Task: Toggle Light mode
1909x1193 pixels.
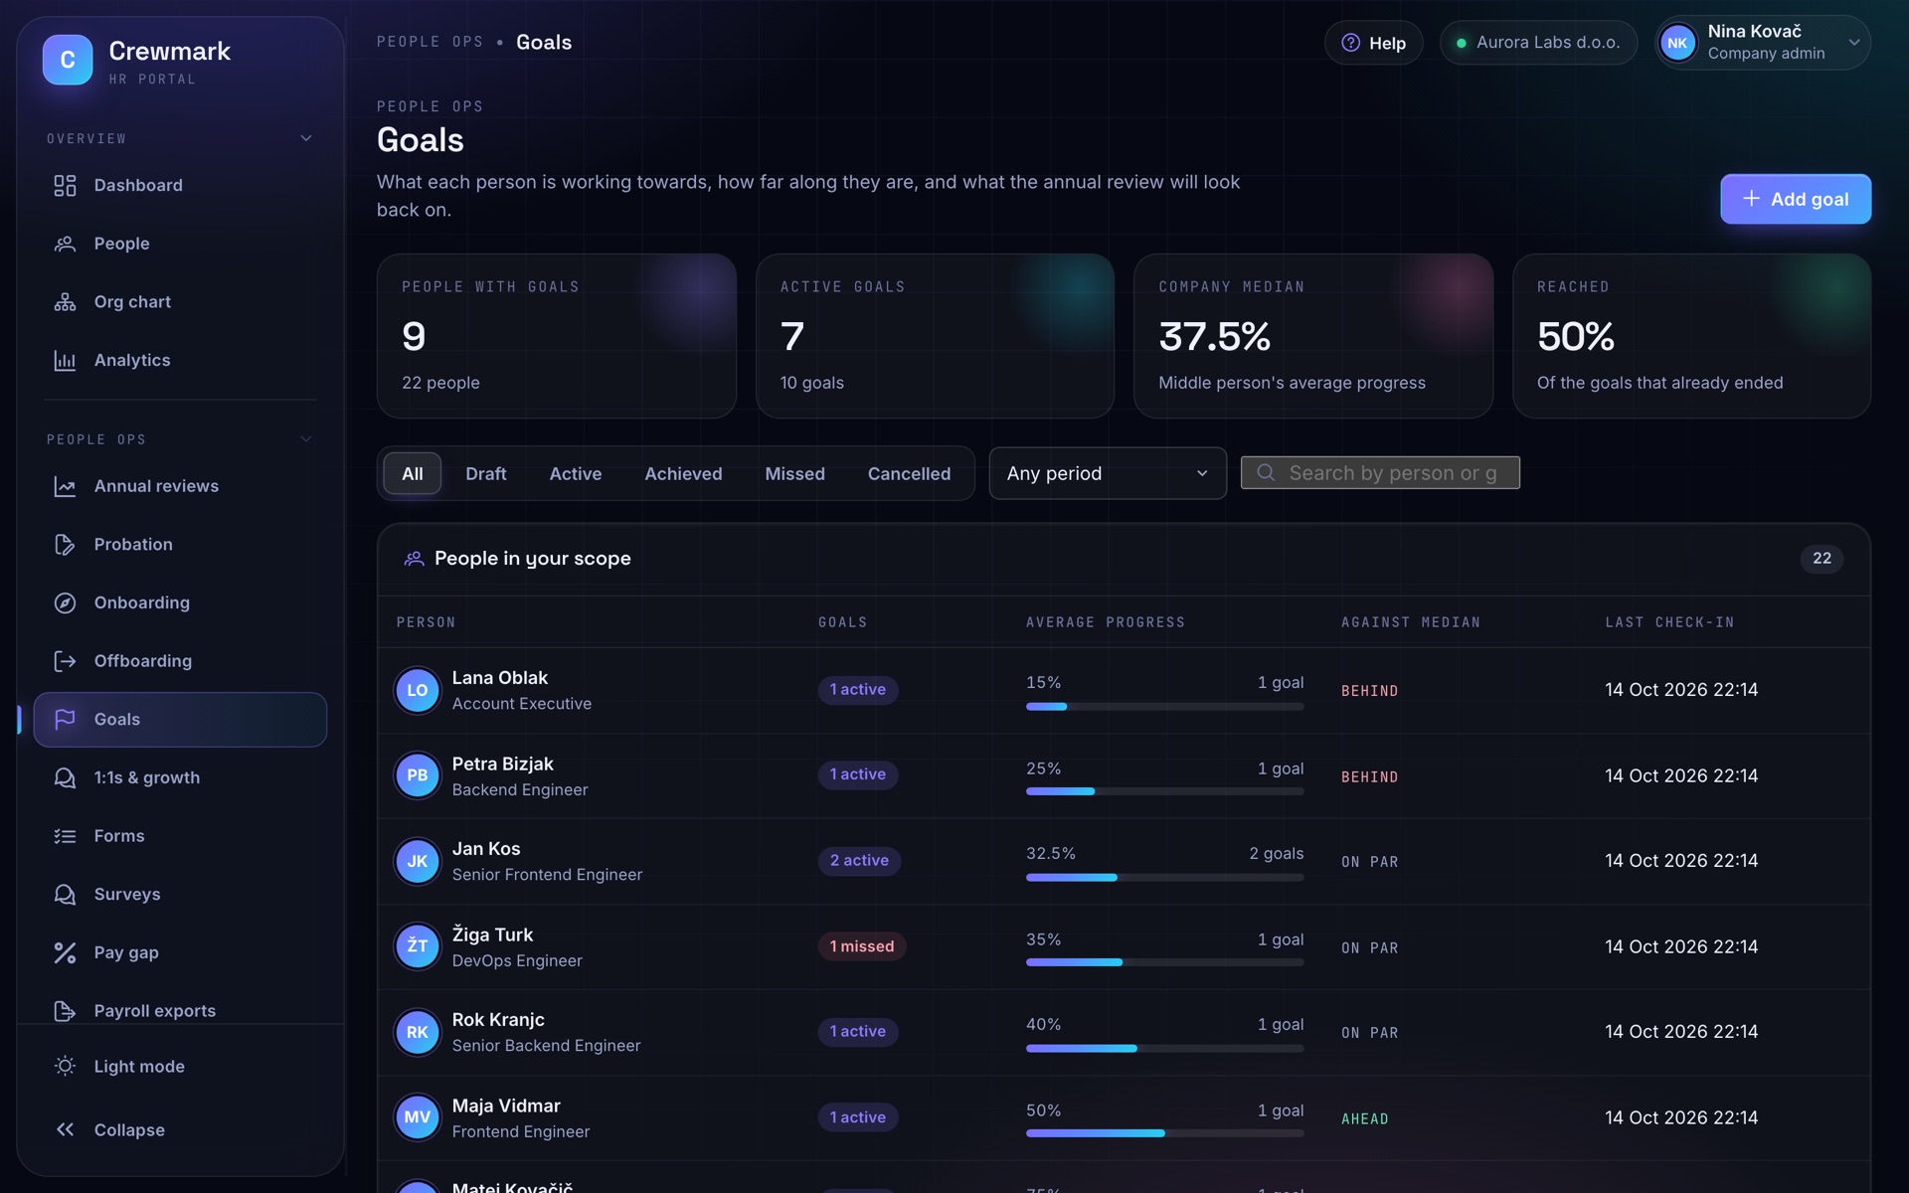Action: point(180,1066)
